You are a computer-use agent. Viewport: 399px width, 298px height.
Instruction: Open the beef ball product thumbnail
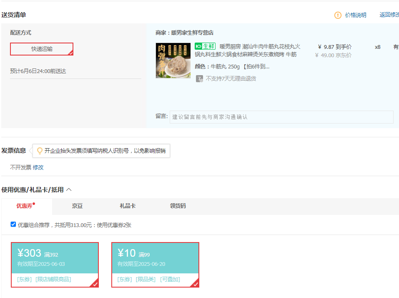(x=173, y=61)
